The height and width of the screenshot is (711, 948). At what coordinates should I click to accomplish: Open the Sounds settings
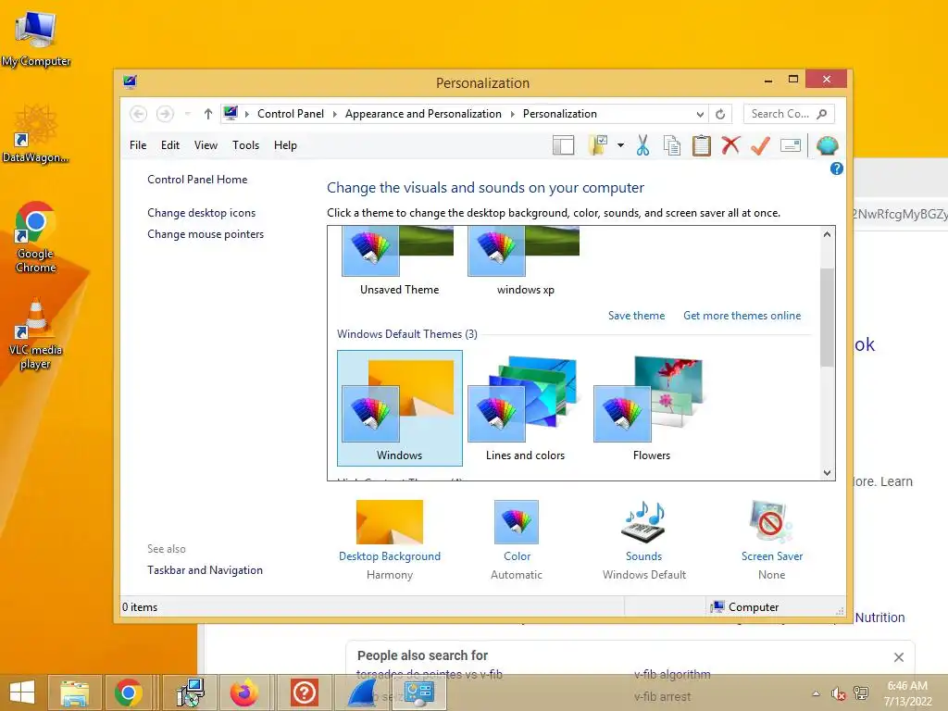pyautogui.click(x=644, y=540)
